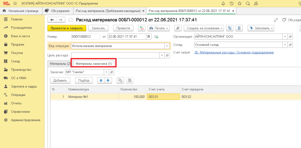The image size is (301, 148).
Task: Open Организация dropdown arrow
Action: (x=285, y=36)
